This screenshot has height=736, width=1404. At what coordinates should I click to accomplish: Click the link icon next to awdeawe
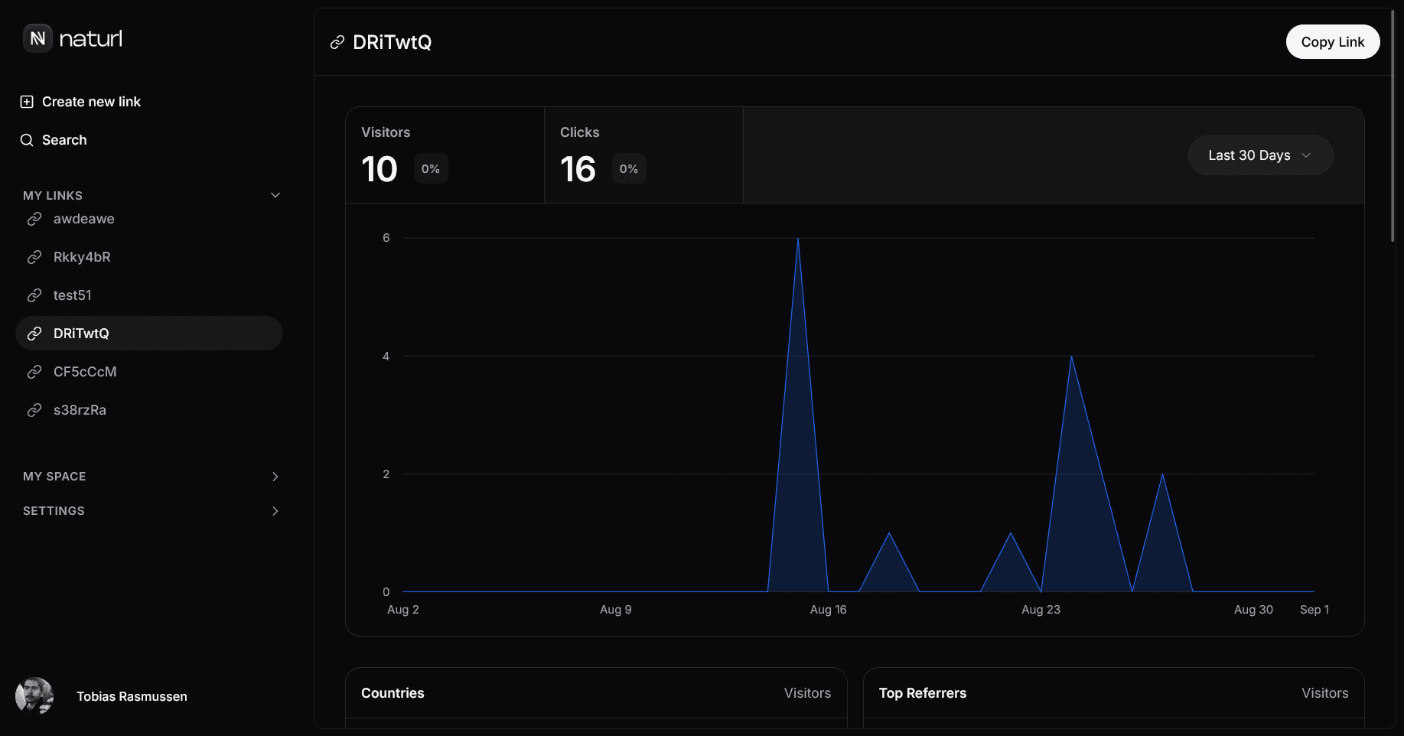pos(34,219)
